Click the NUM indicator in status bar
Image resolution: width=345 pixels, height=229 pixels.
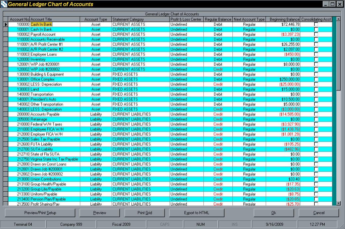pos(200,224)
